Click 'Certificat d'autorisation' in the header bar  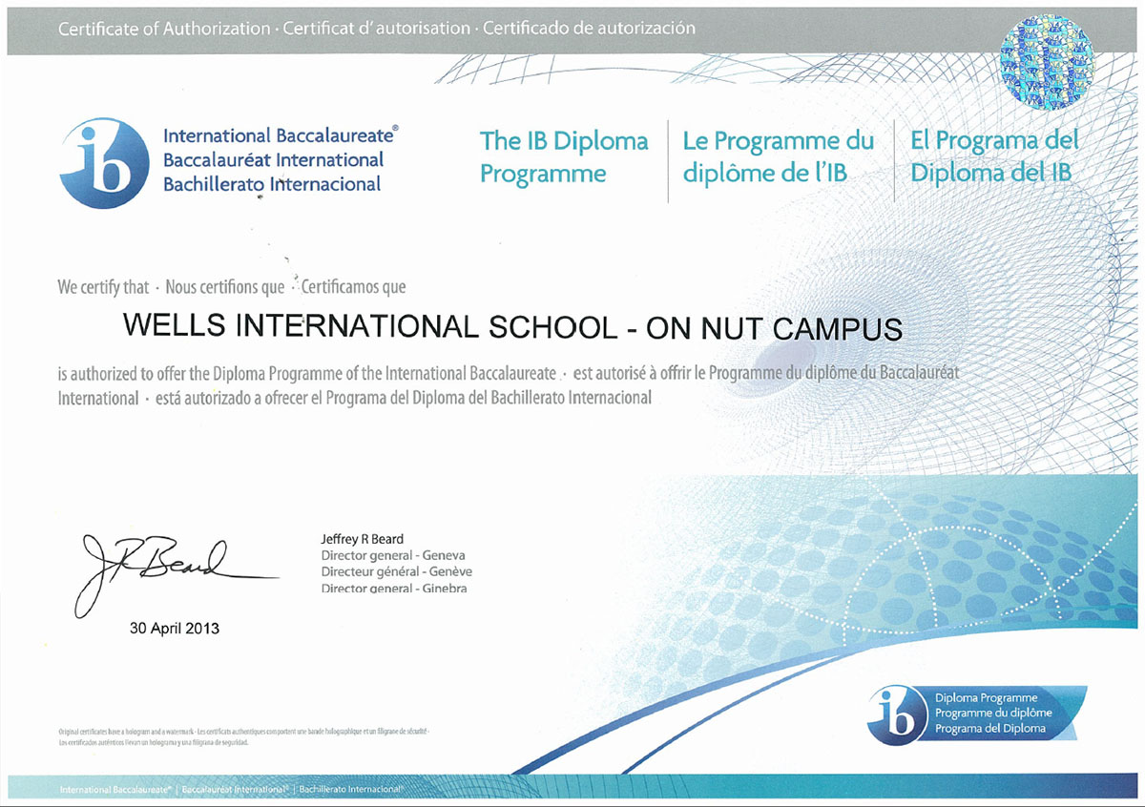tap(378, 28)
